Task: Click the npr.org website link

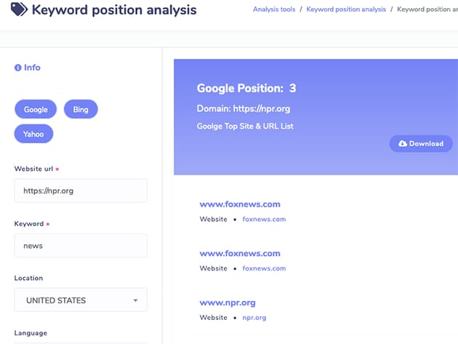Action: tap(254, 318)
